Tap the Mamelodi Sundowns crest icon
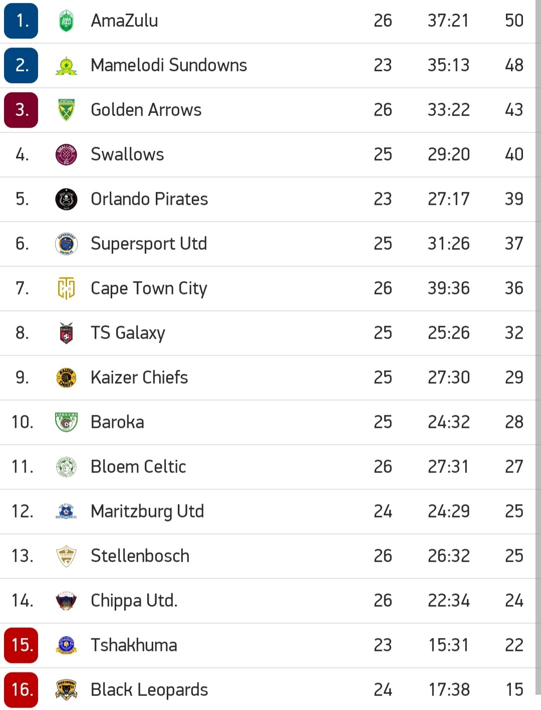This screenshot has height=710, width=541. 66,66
